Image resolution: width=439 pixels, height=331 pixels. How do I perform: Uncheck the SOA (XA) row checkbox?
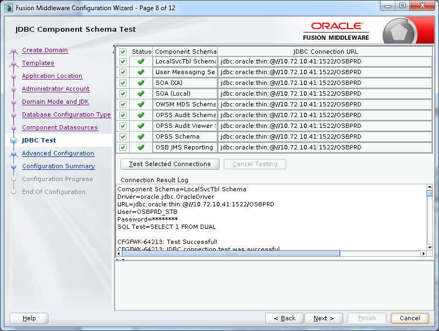(x=123, y=83)
